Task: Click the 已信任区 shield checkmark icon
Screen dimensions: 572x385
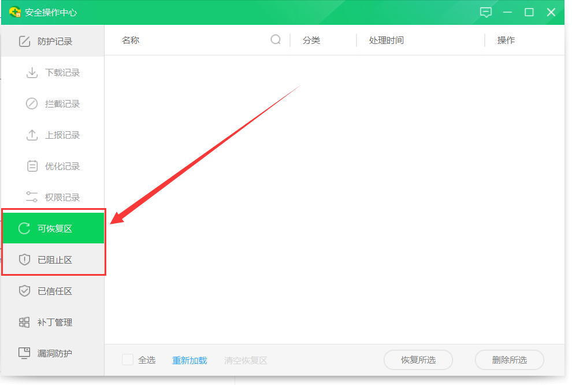Action: click(x=24, y=291)
